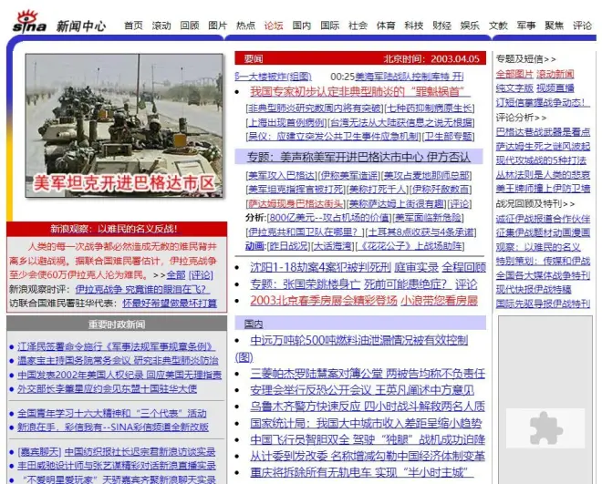
Task: Open link 温家宝主持国务院常务会议
Action: click(x=74, y=361)
